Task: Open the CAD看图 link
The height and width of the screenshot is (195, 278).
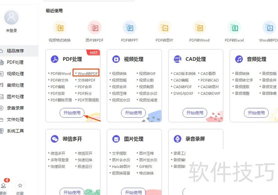Action: [x=208, y=74]
